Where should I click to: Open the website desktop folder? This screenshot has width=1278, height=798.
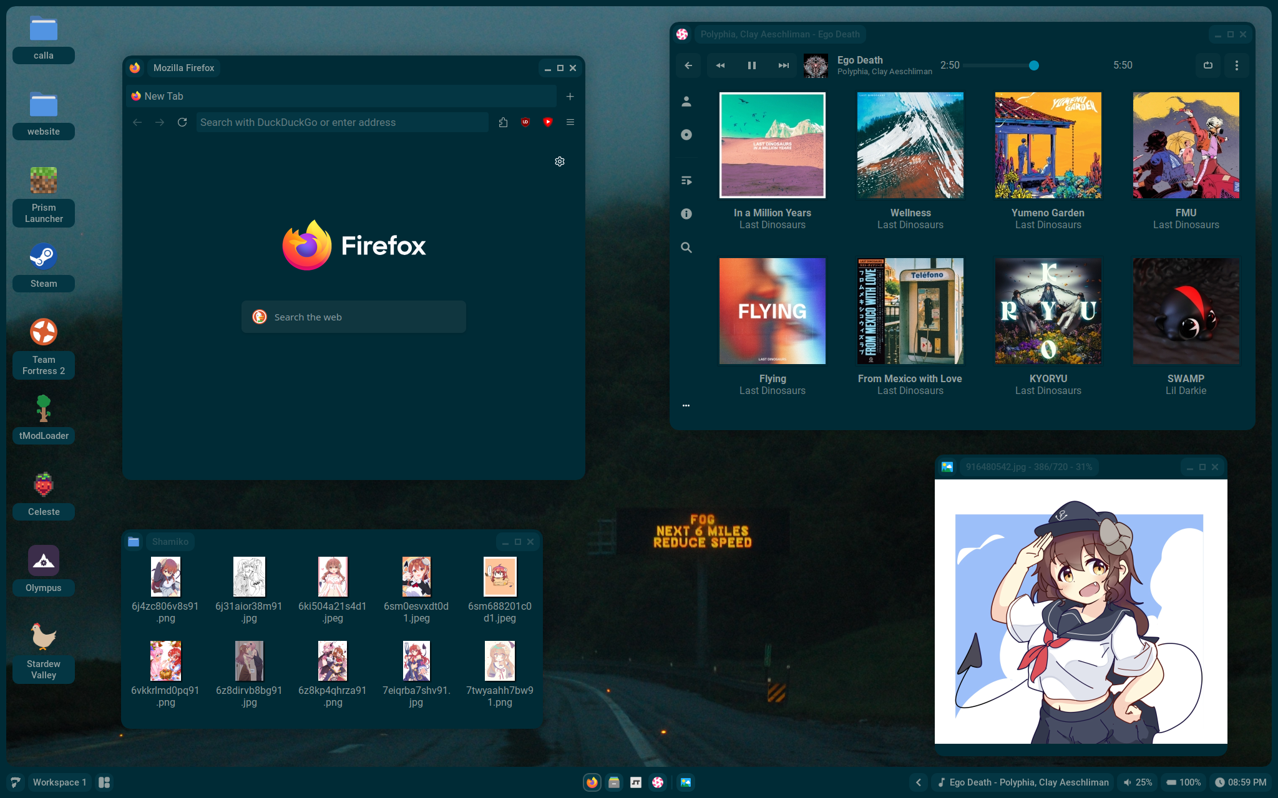tap(44, 115)
